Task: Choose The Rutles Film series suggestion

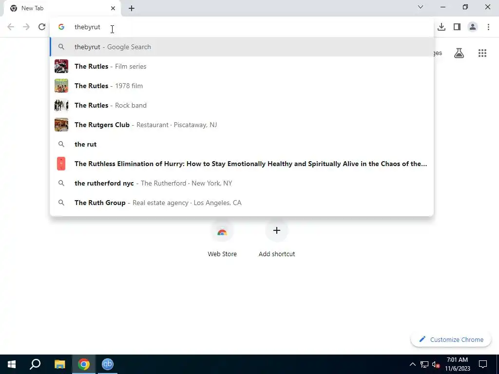Action: click(242, 66)
